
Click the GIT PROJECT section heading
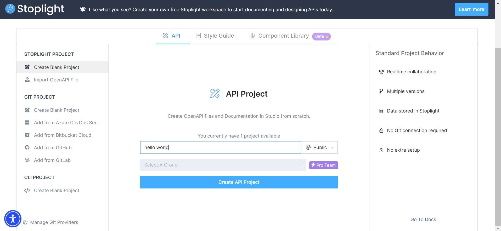(x=40, y=97)
